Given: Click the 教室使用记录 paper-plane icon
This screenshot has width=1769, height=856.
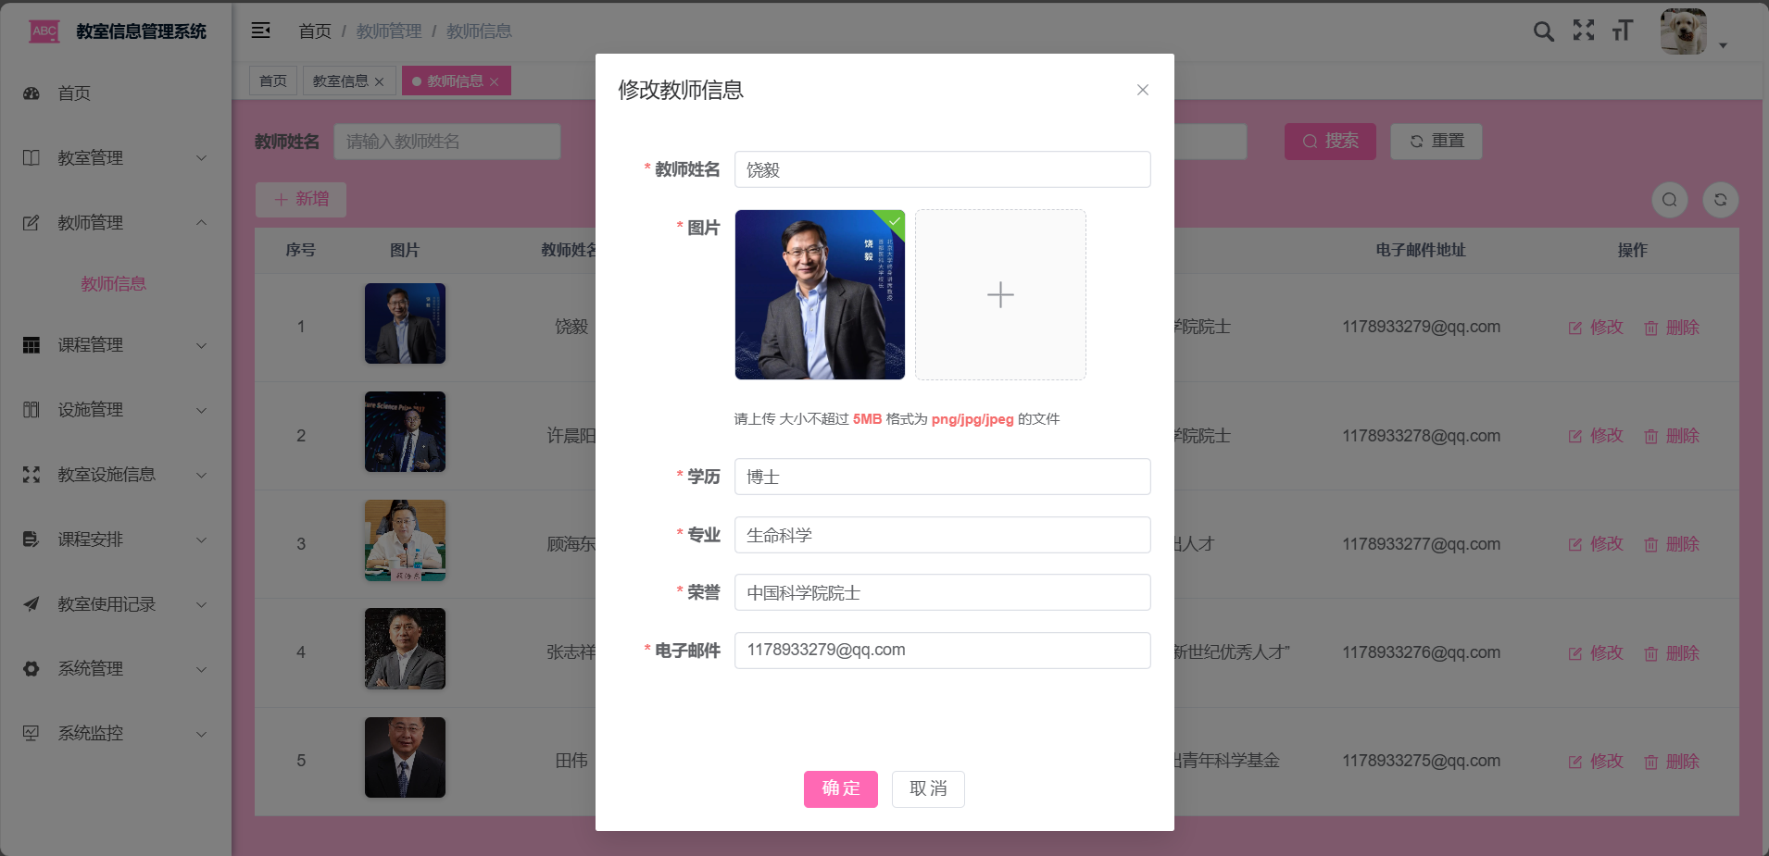Looking at the screenshot, I should [x=31, y=604].
